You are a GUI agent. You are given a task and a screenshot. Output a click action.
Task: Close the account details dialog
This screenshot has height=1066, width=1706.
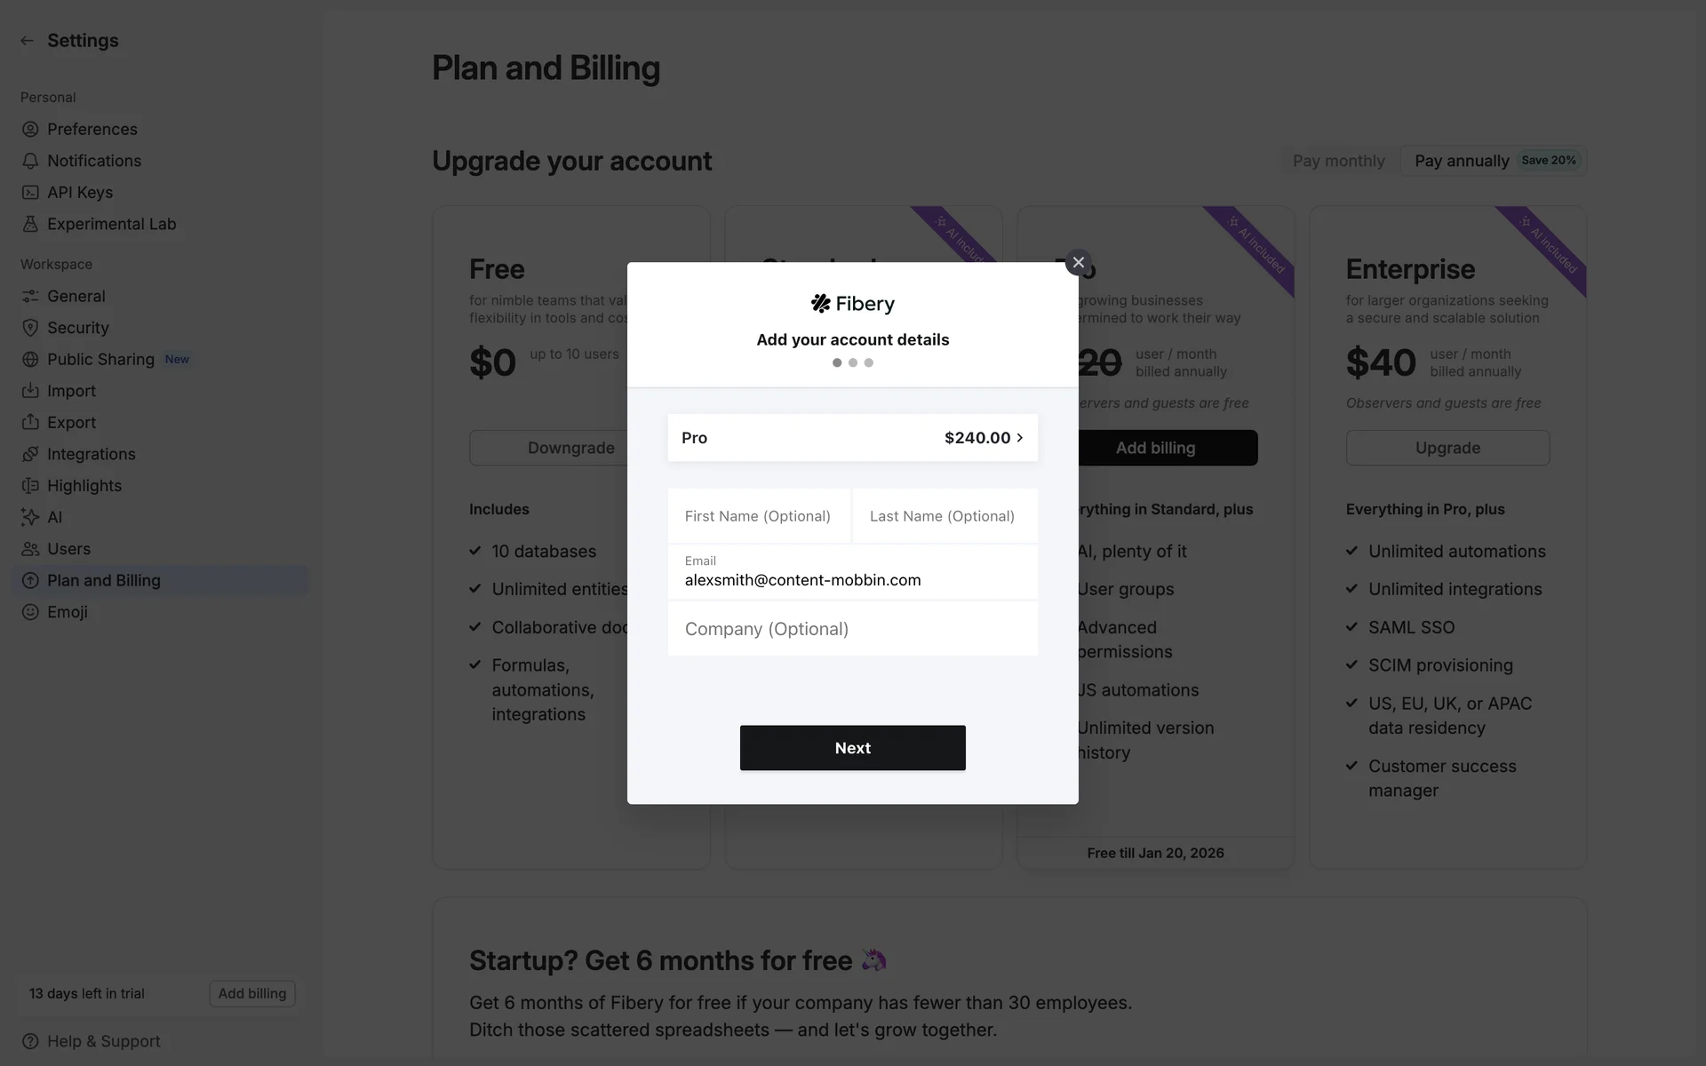[1078, 263]
